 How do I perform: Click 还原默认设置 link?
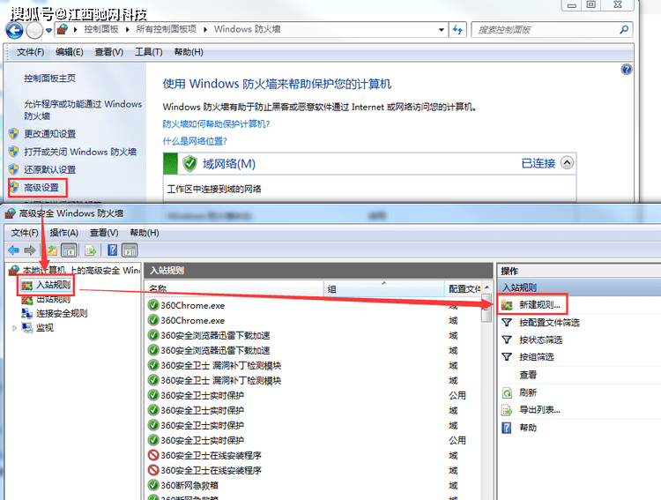[x=49, y=169]
